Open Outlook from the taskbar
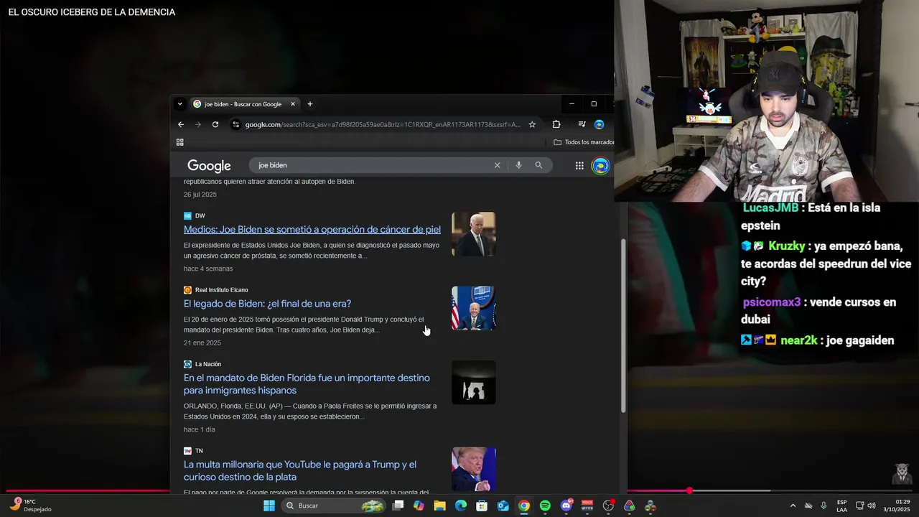Viewport: 919px width, 517px height. coord(503,506)
